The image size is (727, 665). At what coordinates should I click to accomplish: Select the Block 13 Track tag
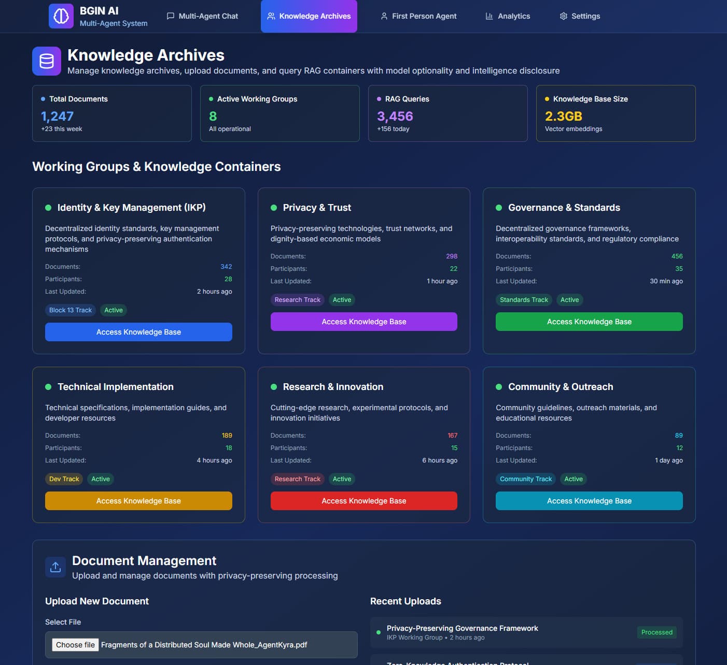pos(71,310)
